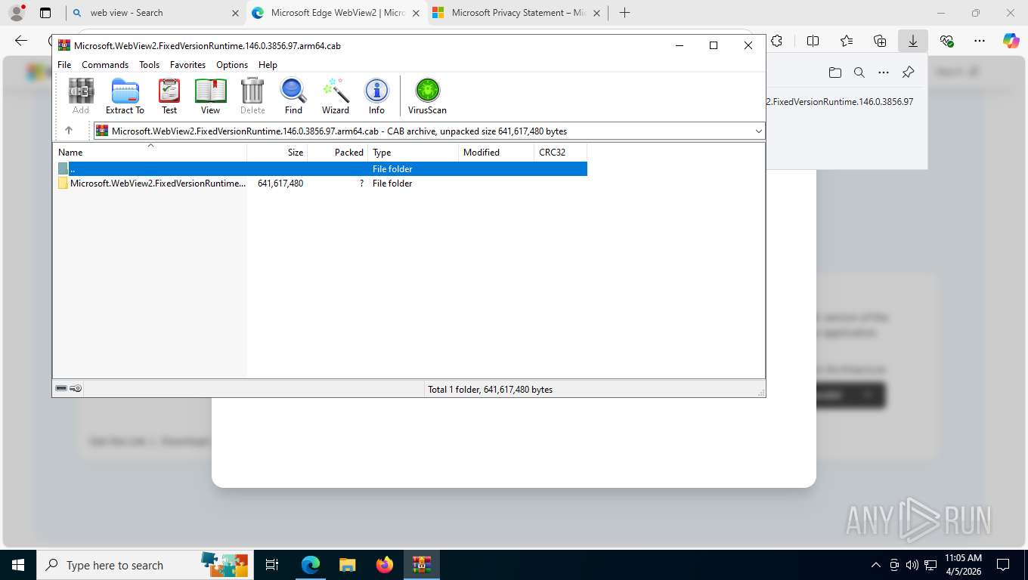
Task: Click the taskbar search box
Action: tap(144, 565)
